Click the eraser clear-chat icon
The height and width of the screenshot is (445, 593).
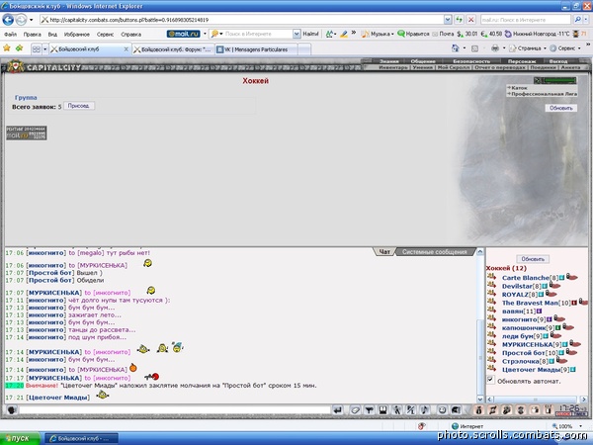tap(355, 409)
